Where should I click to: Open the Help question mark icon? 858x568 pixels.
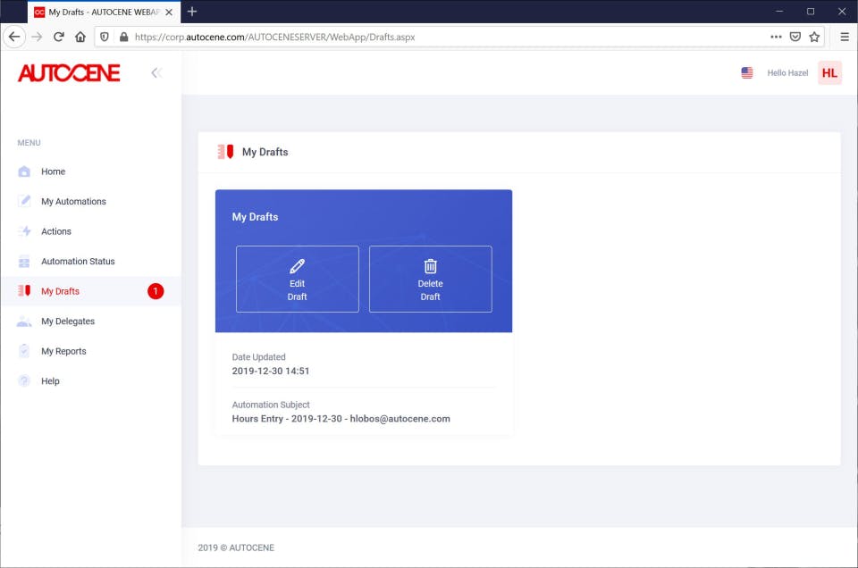coord(24,381)
